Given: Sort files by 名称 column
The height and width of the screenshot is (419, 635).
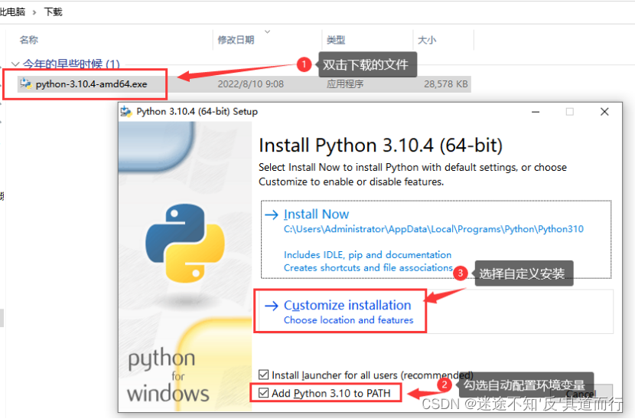Looking at the screenshot, I should 29,40.
